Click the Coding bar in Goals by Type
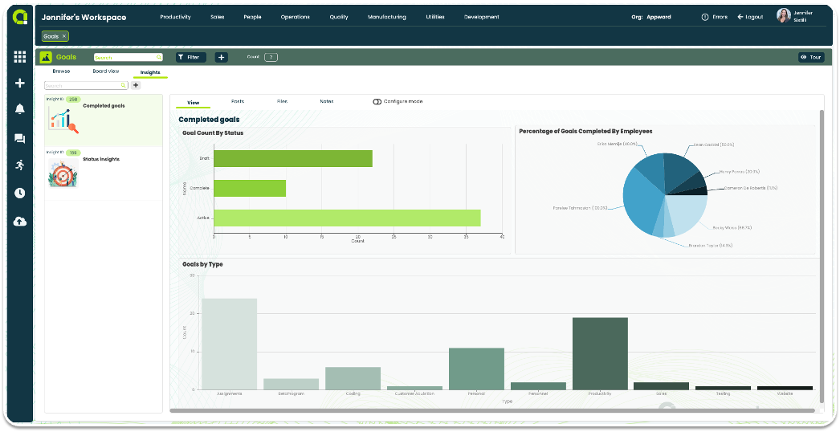The image size is (840, 432). pos(353,378)
